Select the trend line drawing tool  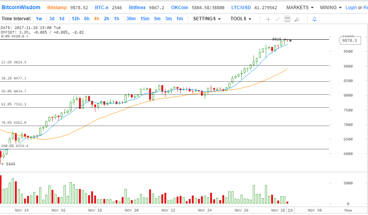278,19
